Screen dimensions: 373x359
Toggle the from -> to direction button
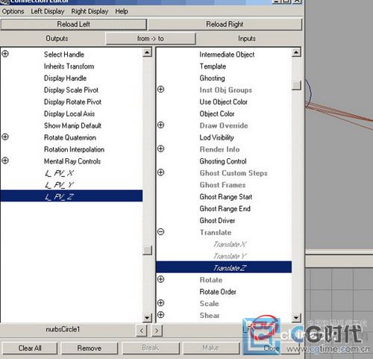(151, 39)
